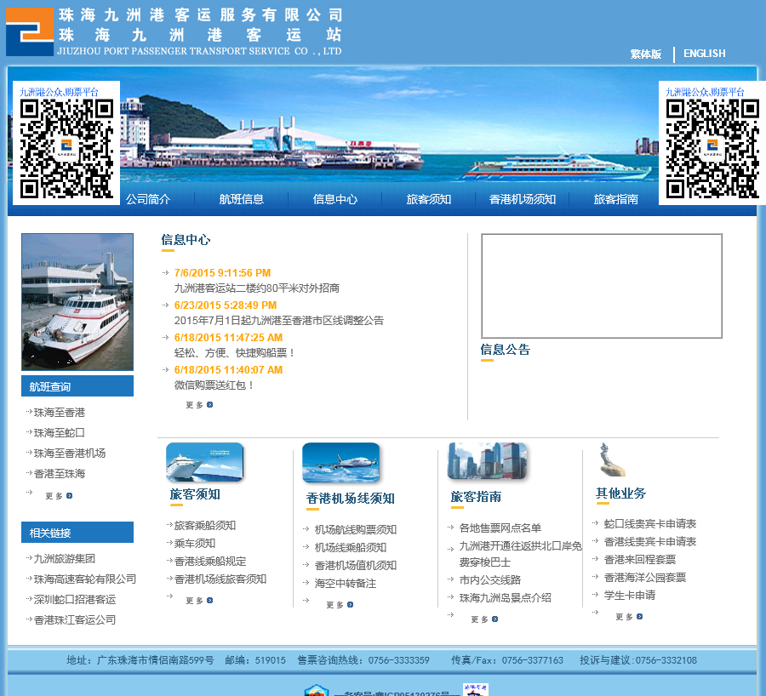
Task: Open the 更多 link under 信息中心
Action: coord(199,405)
